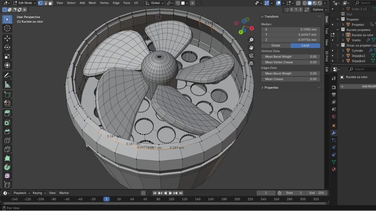Switch perspective/orthographic grid icon
Viewport: 376px width, 211px height.
click(x=251, y=63)
